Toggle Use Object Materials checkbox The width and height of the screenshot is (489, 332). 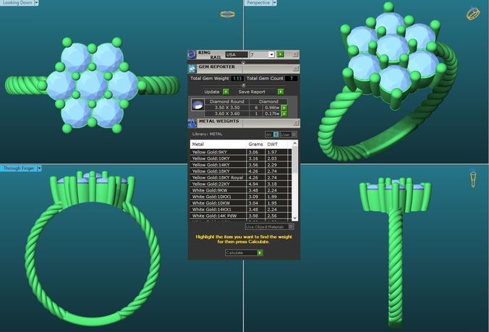coord(291,226)
